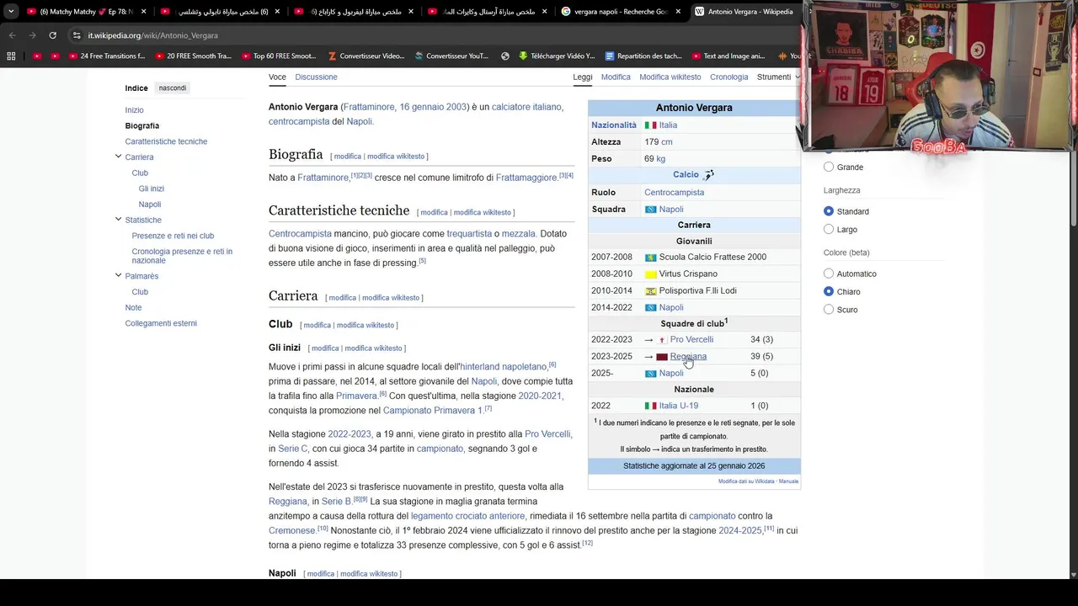Switch to the 'vergara napoli - Recherche' browser tab
This screenshot has width=1078, height=606.
tap(622, 12)
